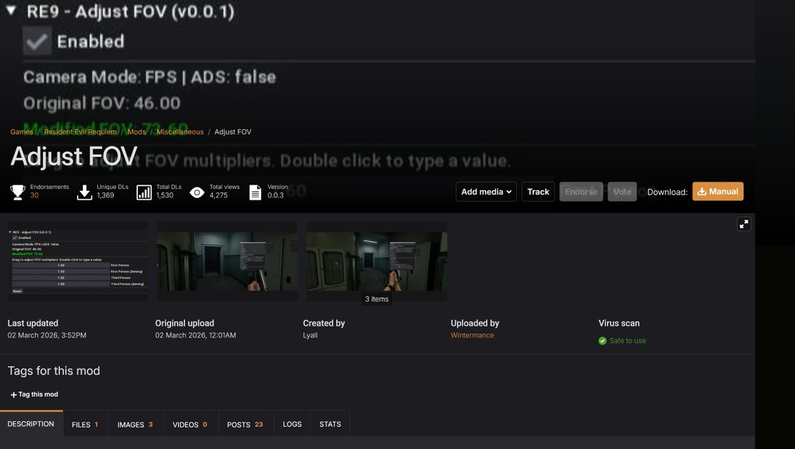Open the second gallery thumbnail with door
This screenshot has width=795, height=449.
click(227, 261)
